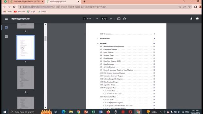Image resolution: width=203 pixels, height=114 pixels.
Task: Open the browser side panel
Action: coord(195,7)
